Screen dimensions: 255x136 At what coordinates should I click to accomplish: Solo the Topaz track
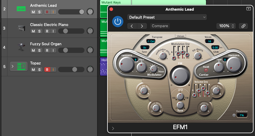pos(40,69)
